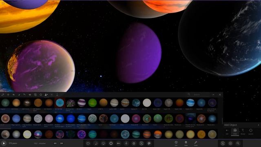Click the circular arrows icon left of the palette
Viewport: 261px width, 147px height.
[142, 143]
